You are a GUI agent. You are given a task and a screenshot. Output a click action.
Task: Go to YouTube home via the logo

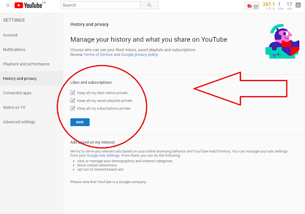tap(29, 5)
